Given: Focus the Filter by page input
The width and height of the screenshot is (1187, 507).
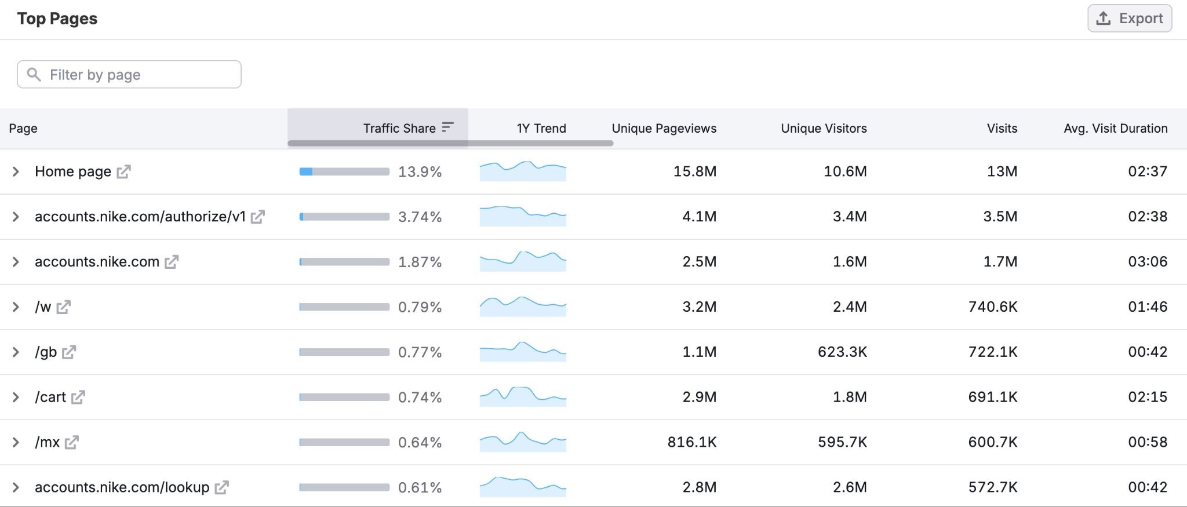Looking at the screenshot, I should [x=129, y=75].
